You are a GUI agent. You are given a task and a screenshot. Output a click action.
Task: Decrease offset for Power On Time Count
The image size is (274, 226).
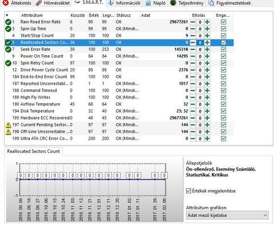[193, 56]
